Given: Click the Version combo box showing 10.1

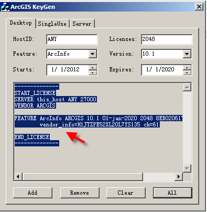Looking at the screenshot, I should [x=167, y=54].
